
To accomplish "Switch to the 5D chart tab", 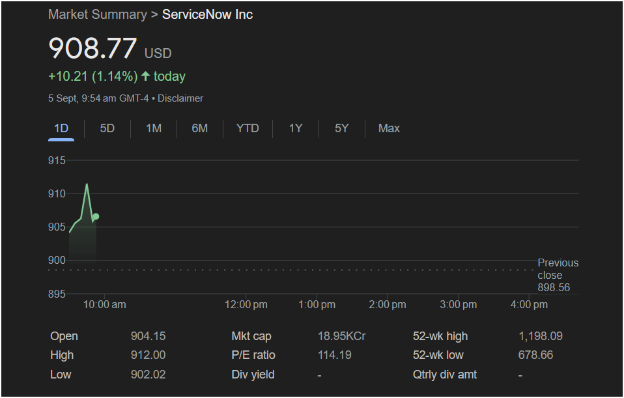I will pyautogui.click(x=107, y=128).
